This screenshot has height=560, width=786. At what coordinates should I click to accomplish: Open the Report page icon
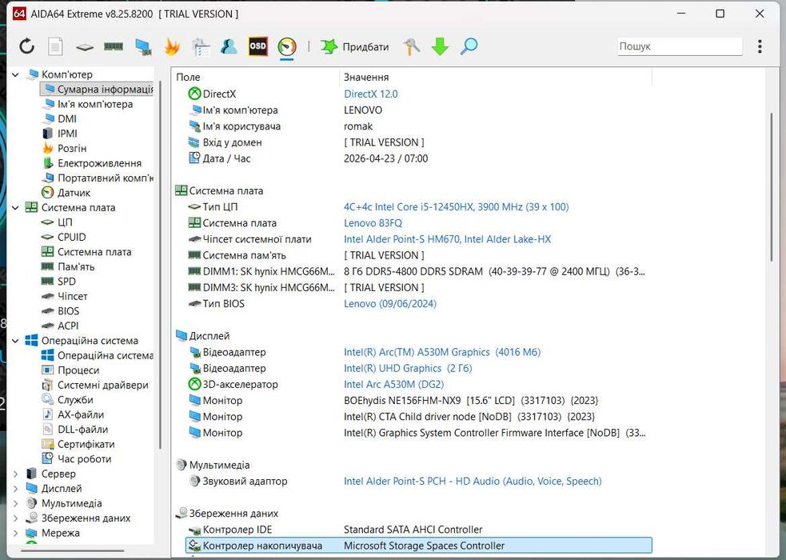coord(55,46)
